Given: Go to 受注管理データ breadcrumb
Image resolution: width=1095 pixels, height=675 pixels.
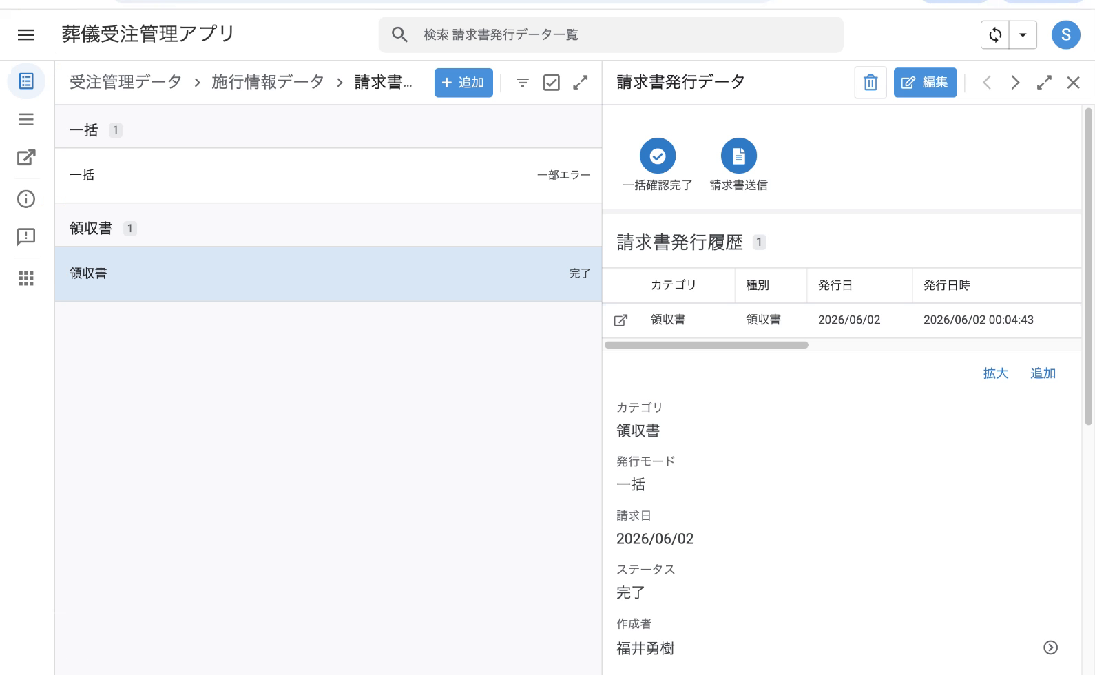Looking at the screenshot, I should [x=125, y=82].
